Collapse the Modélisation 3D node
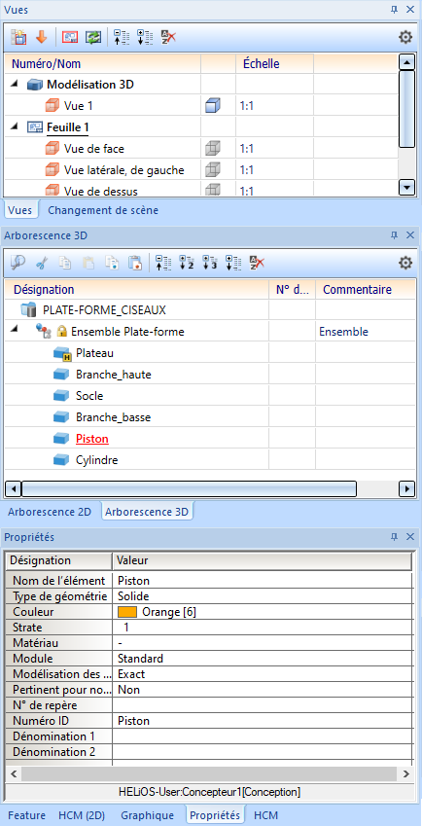This screenshot has height=826, width=422. coord(15,84)
